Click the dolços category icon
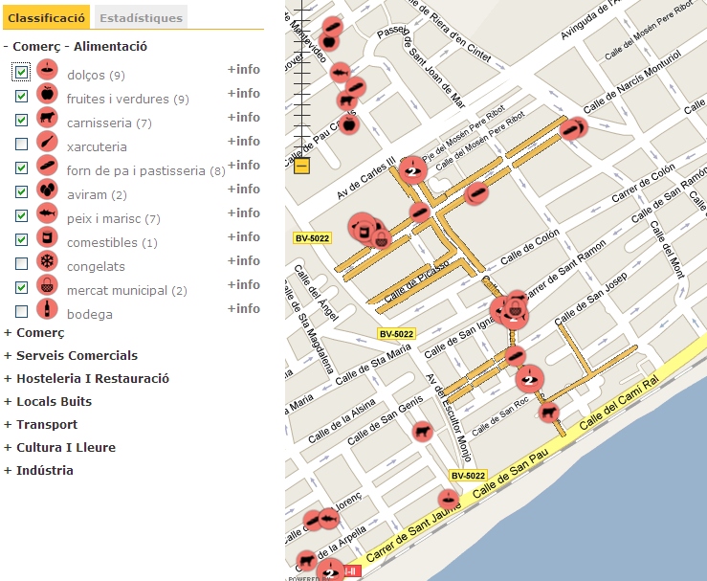The width and height of the screenshot is (707, 581). pos(47,70)
